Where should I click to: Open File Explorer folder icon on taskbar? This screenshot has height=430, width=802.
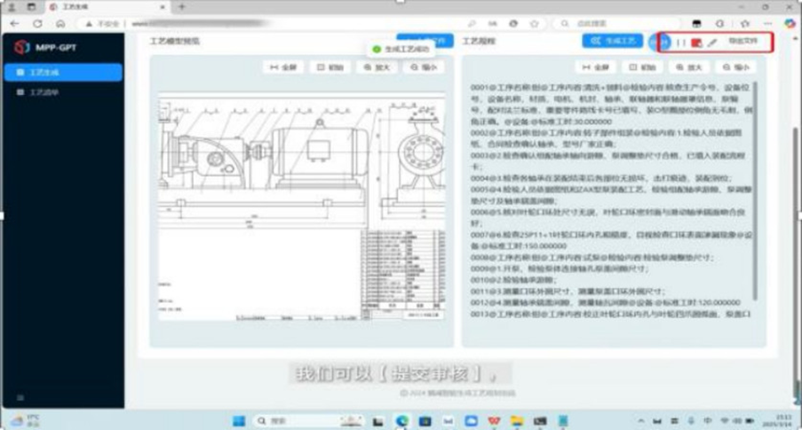pyautogui.click(x=517, y=421)
